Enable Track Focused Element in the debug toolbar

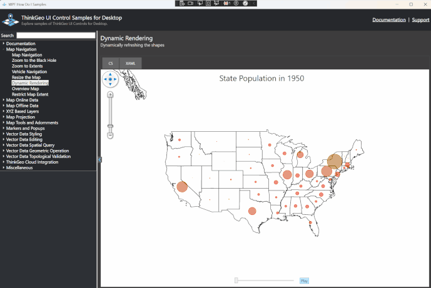(216, 3)
